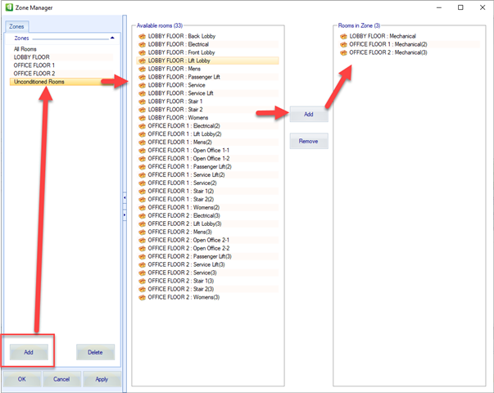Screen dimensions: 494x393
Task: Select OFFICE FLOOR 2 : Passenger Lift(3) row
Action: (x=207, y=256)
